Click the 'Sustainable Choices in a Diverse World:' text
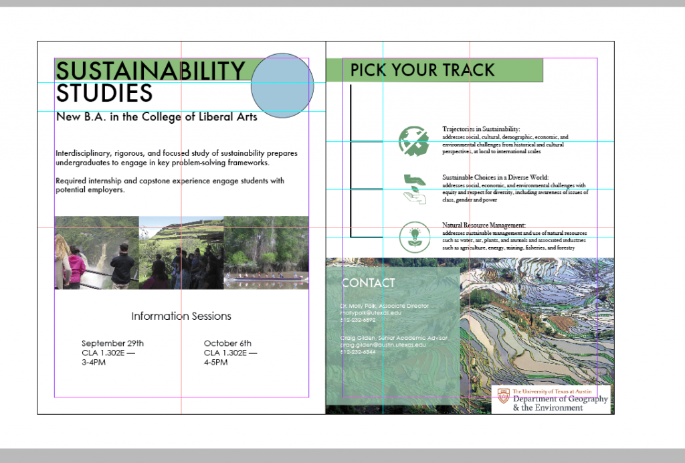Image resolution: width=685 pixels, height=463 pixels. click(x=496, y=177)
